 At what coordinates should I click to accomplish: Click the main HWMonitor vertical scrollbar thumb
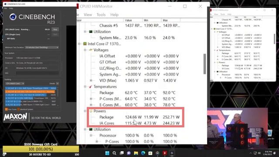coord(204,64)
